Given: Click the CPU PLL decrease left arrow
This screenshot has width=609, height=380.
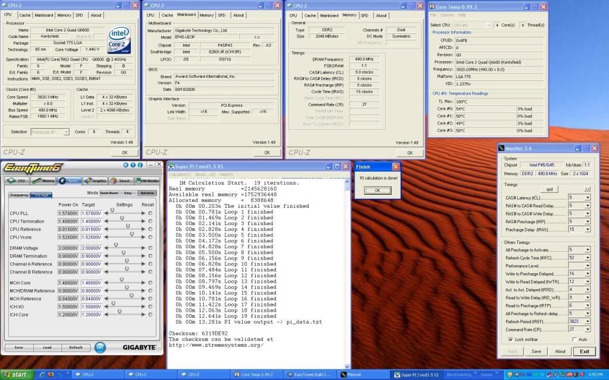Looking at the screenshot, I should pos(106,213).
